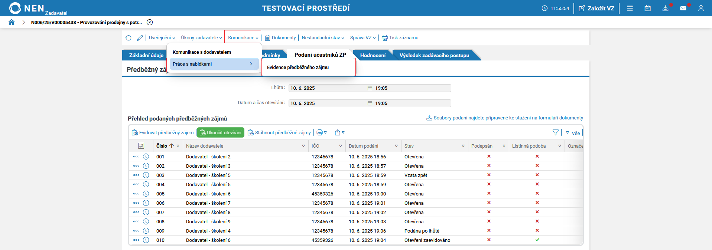Viewport: 712px width, 250px height.
Task: Expand the Uveřejnění dropdown menu
Action: pyautogui.click(x=162, y=38)
